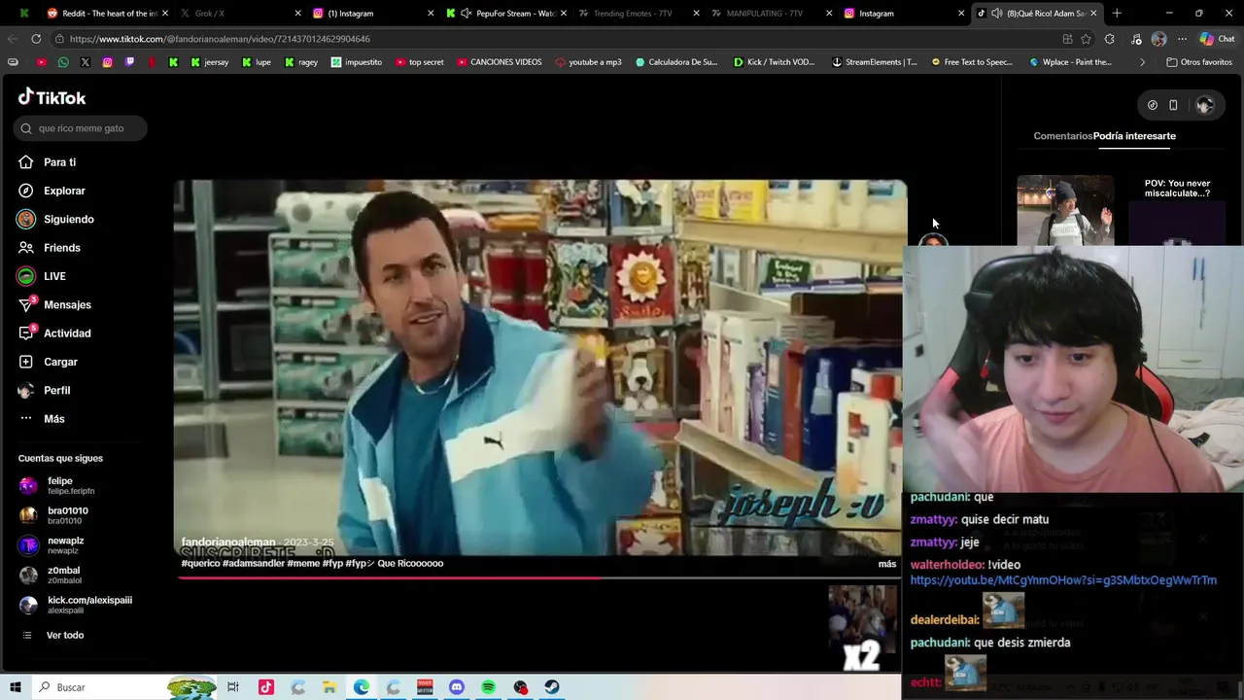Switch to the (1) Instagram tab
Viewport: 1244px width, 700px height.
[x=373, y=14]
